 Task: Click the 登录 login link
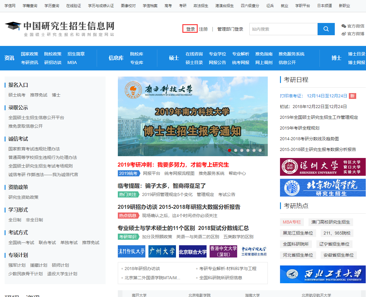190,29
